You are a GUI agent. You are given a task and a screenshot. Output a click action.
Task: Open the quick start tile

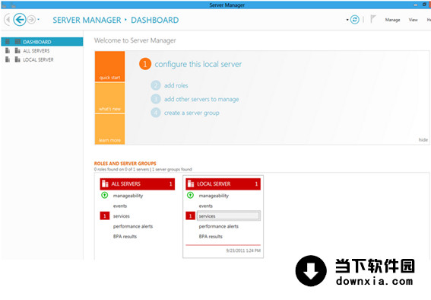tap(110, 66)
